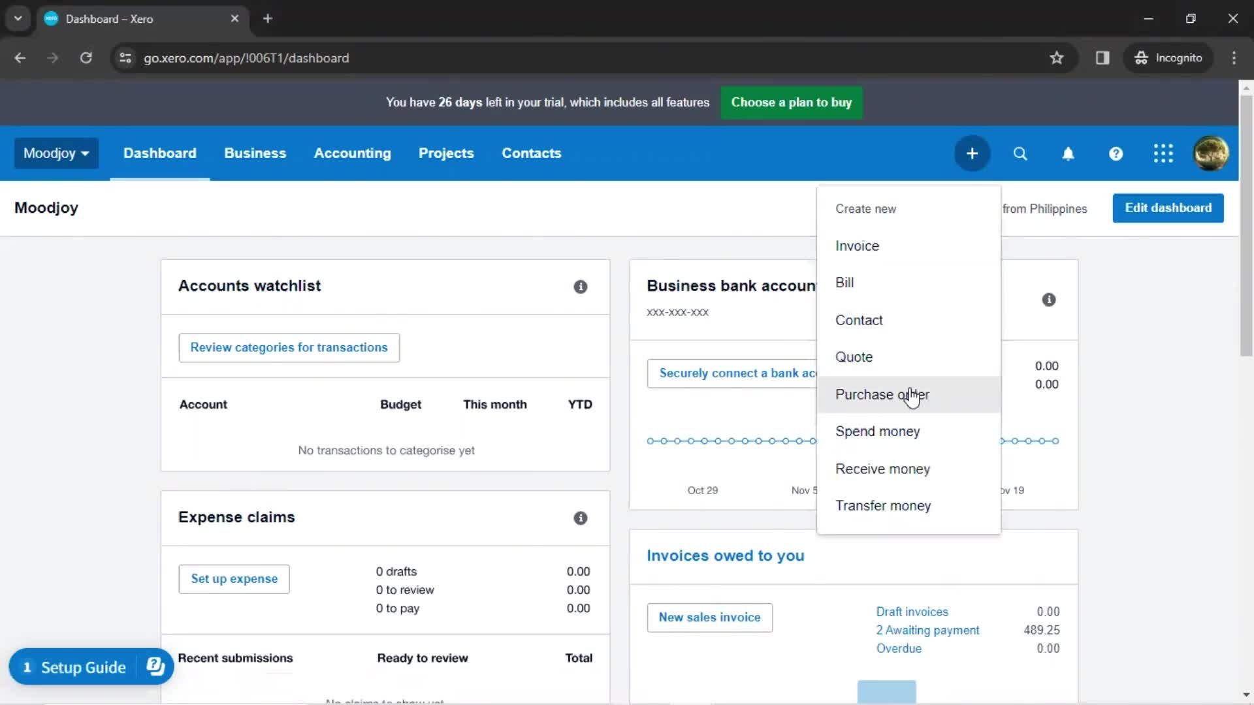Open the user profile avatar

(x=1211, y=153)
